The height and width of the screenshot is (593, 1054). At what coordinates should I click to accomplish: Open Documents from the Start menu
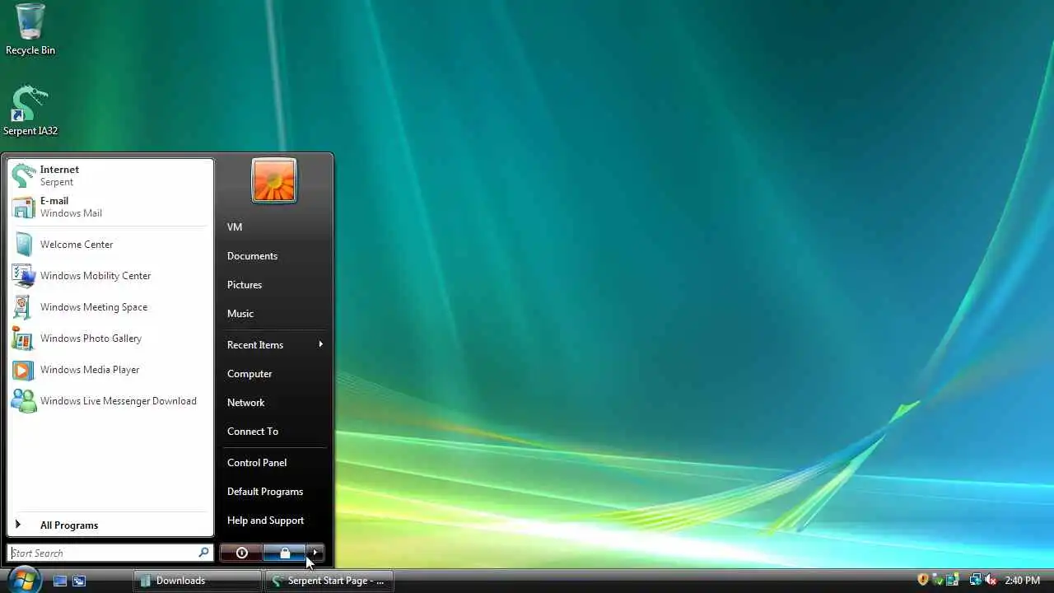(274, 256)
